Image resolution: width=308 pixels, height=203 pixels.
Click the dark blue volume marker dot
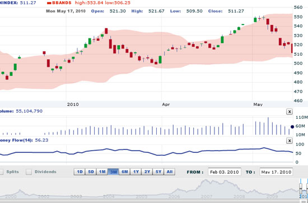click(292, 127)
